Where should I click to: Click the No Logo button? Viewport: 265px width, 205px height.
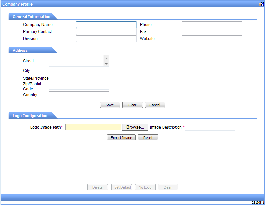pos(145,187)
